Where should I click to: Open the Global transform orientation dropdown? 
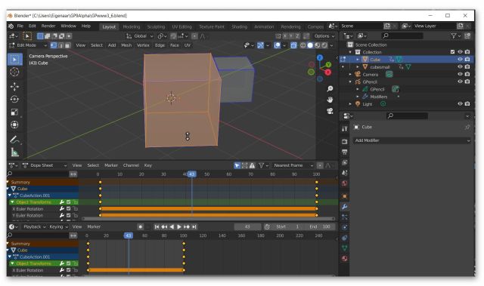coord(139,36)
